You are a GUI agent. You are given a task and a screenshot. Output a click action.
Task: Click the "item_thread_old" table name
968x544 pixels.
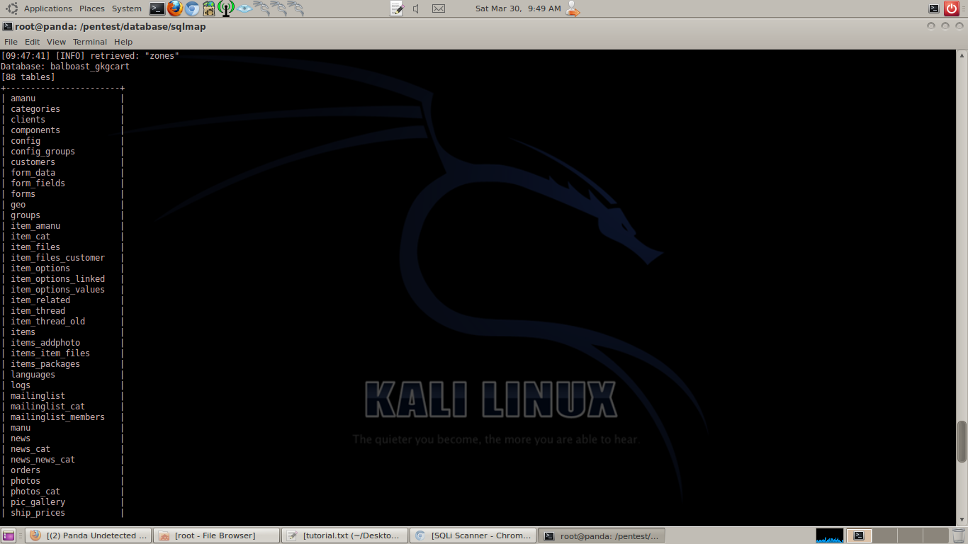[x=47, y=322]
